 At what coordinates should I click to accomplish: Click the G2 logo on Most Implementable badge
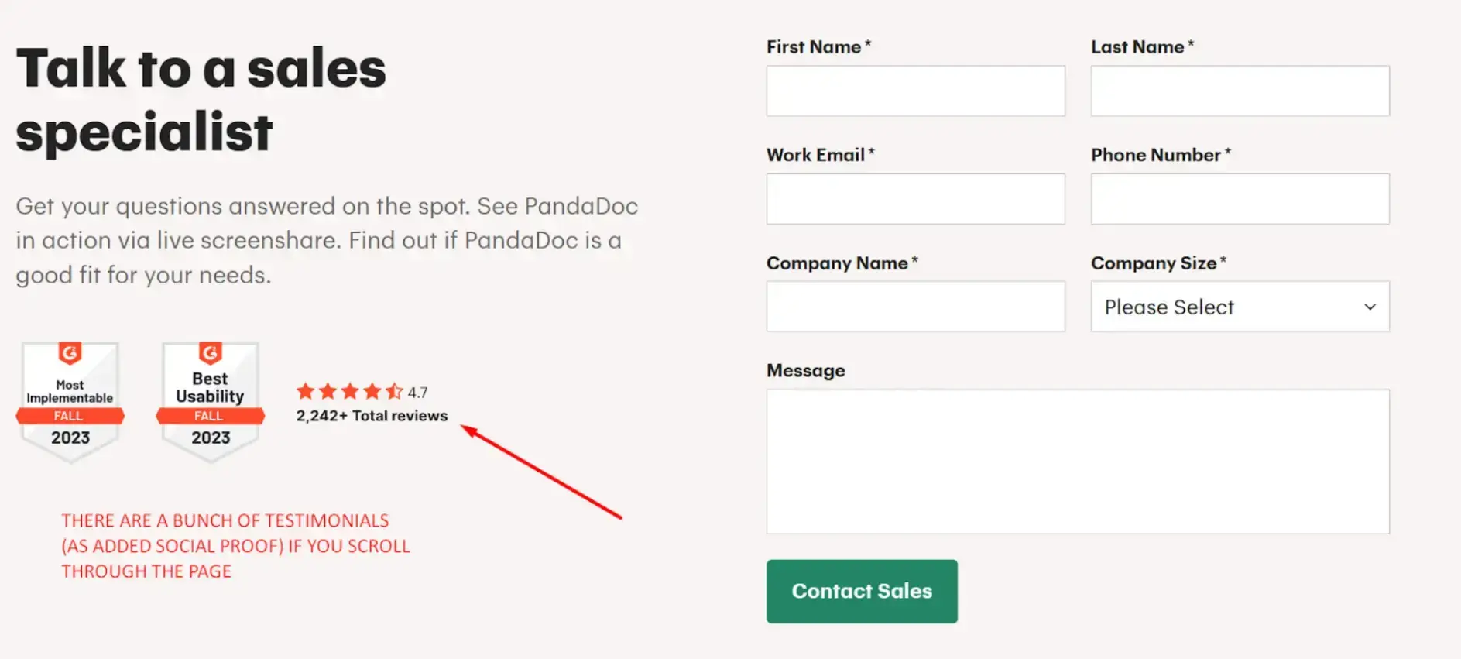coord(70,353)
